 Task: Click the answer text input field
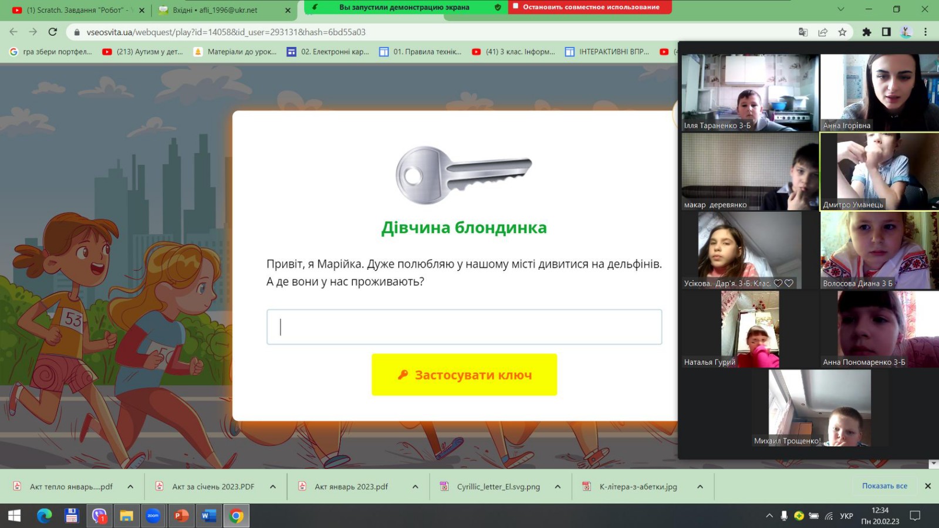(464, 327)
